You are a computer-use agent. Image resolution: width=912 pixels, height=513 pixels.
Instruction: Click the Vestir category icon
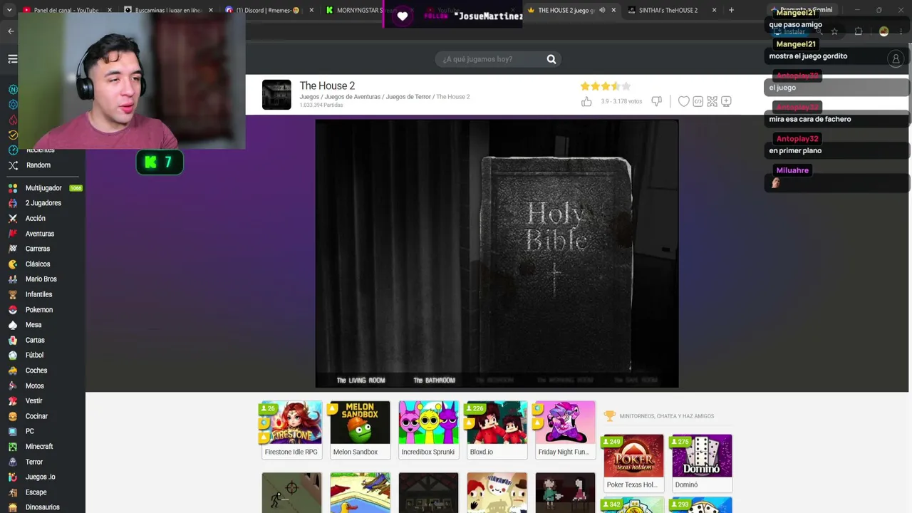(x=13, y=401)
